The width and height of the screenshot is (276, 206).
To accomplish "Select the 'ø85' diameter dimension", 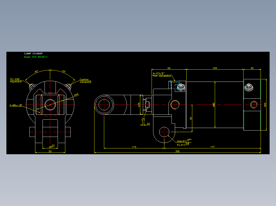I will 214,105.
